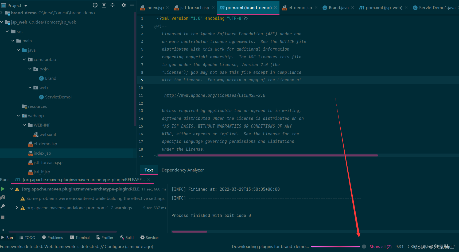This screenshot has height=252, width=459.
Task: Close the jstl_foreach.jsp editor tab
Action: (x=213, y=8)
